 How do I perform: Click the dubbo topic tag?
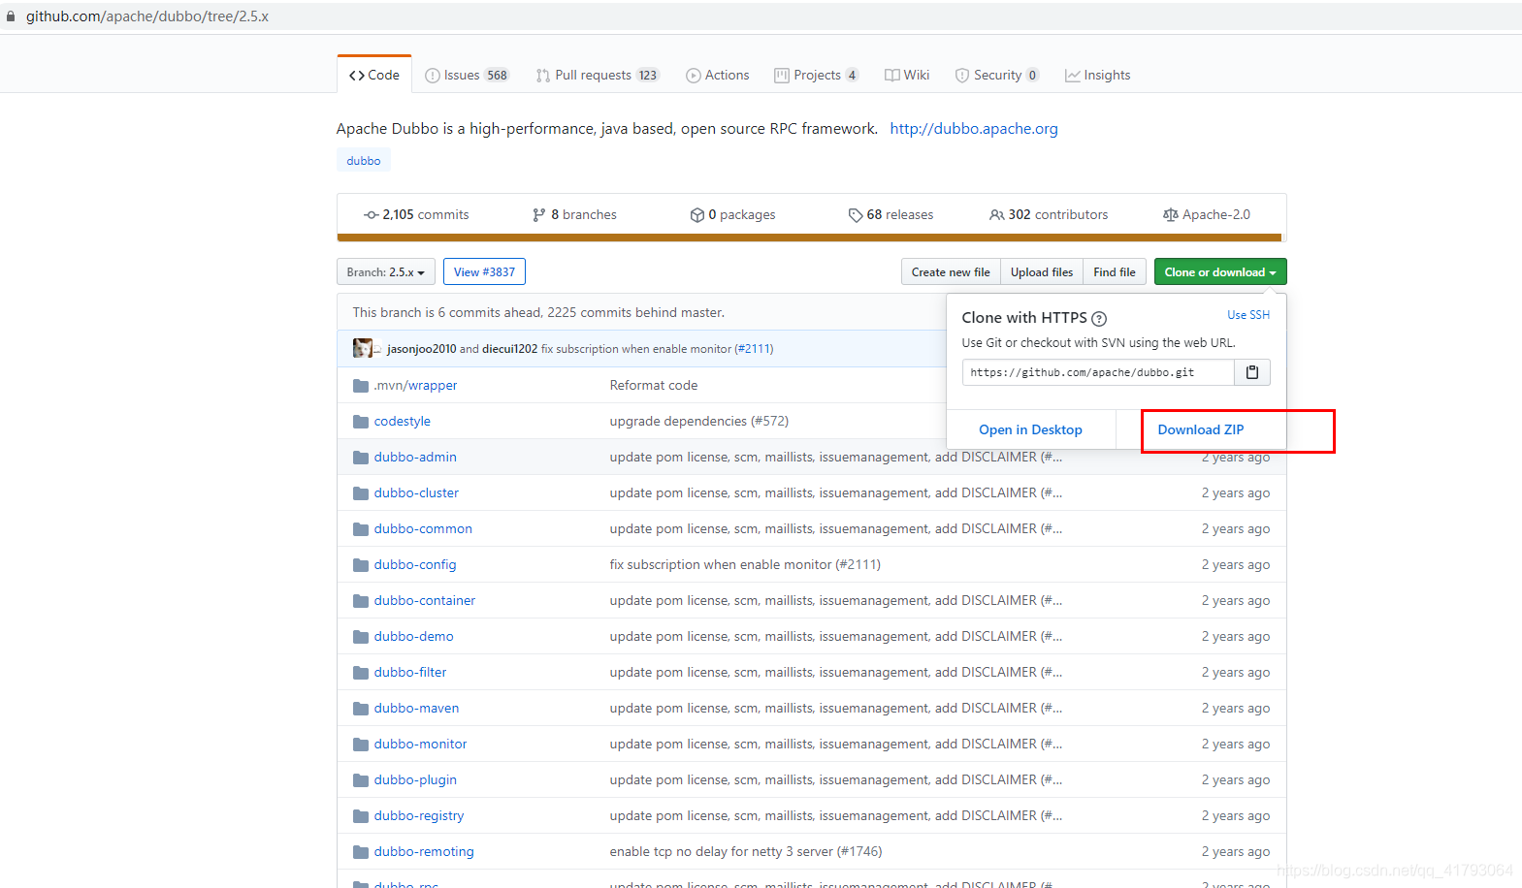pyautogui.click(x=364, y=160)
